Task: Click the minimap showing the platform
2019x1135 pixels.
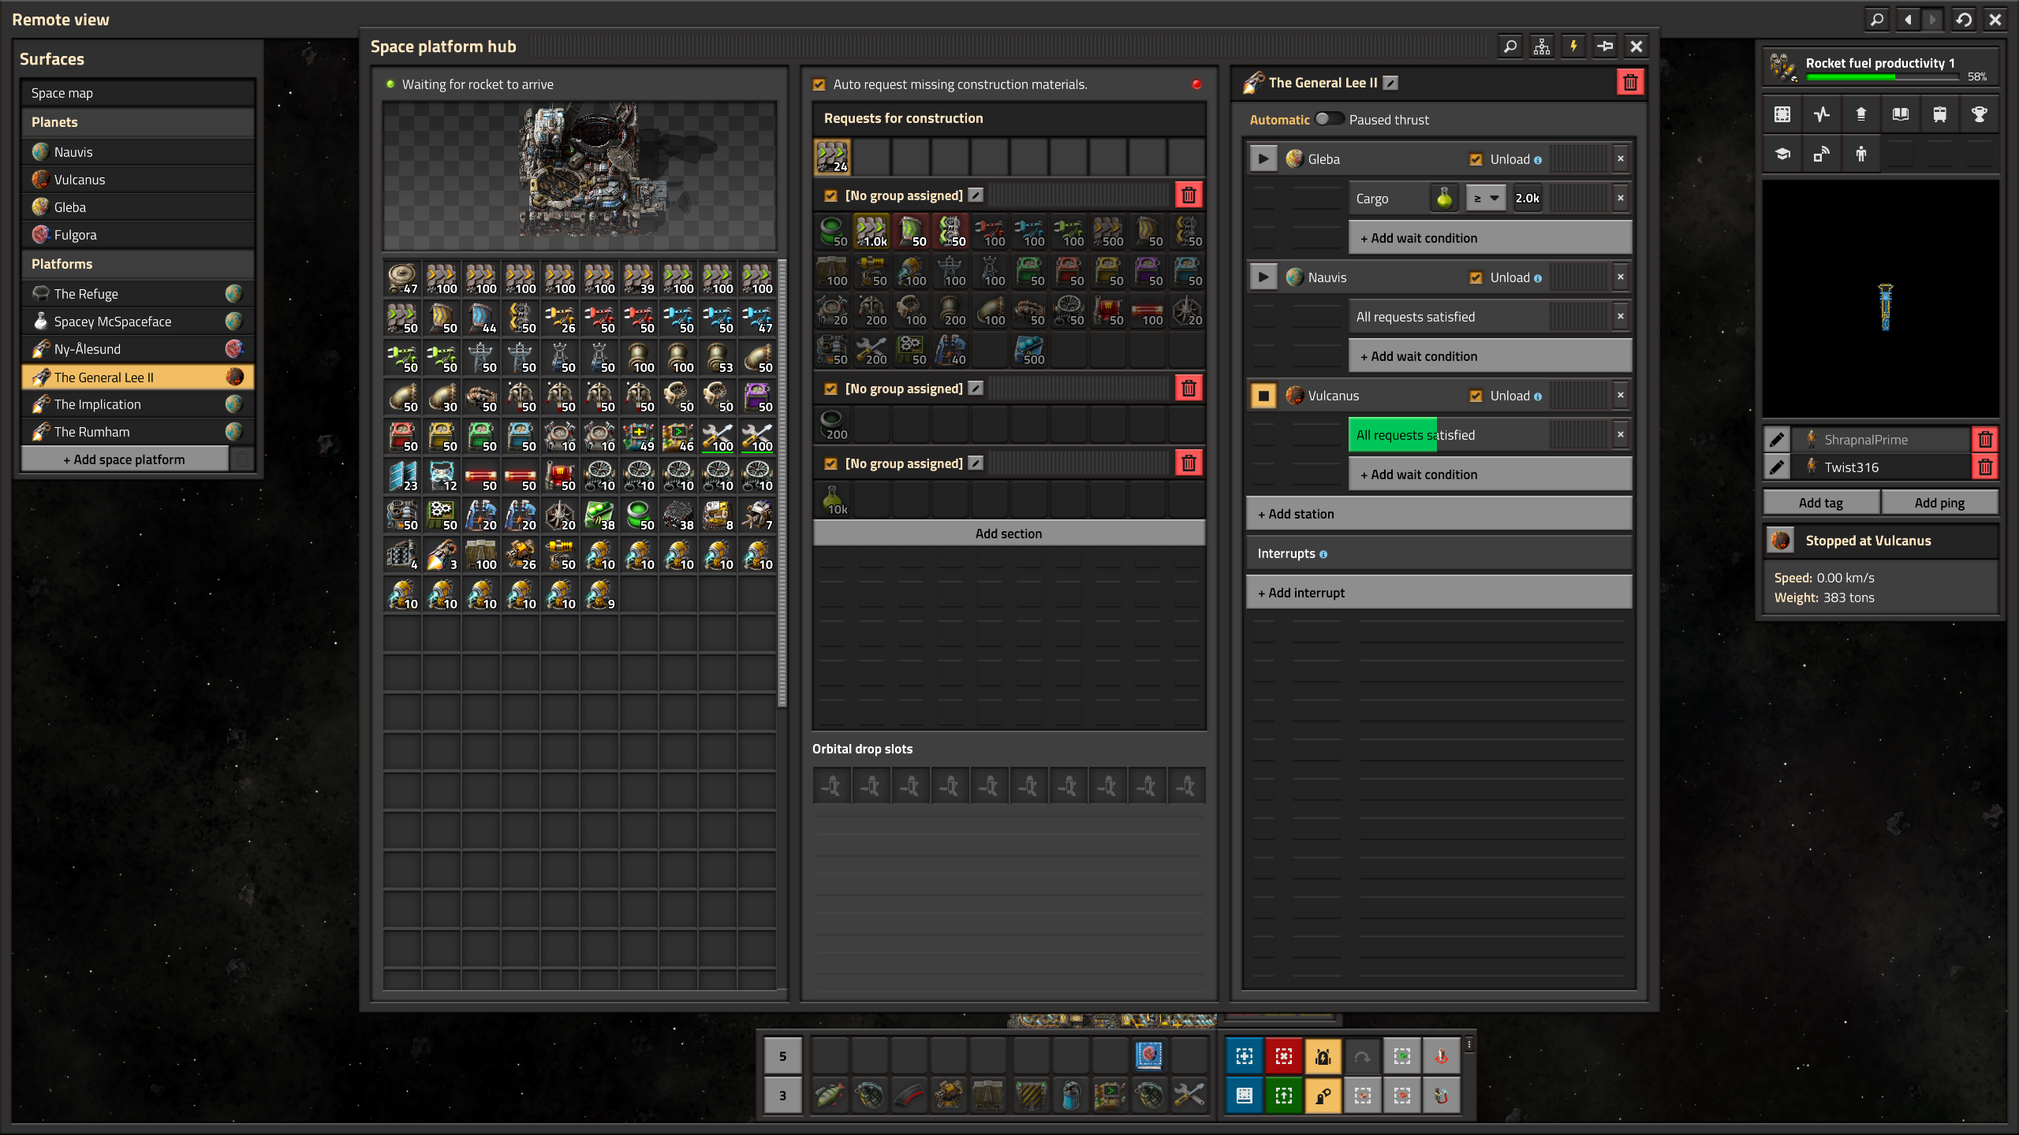Action: click(1881, 300)
